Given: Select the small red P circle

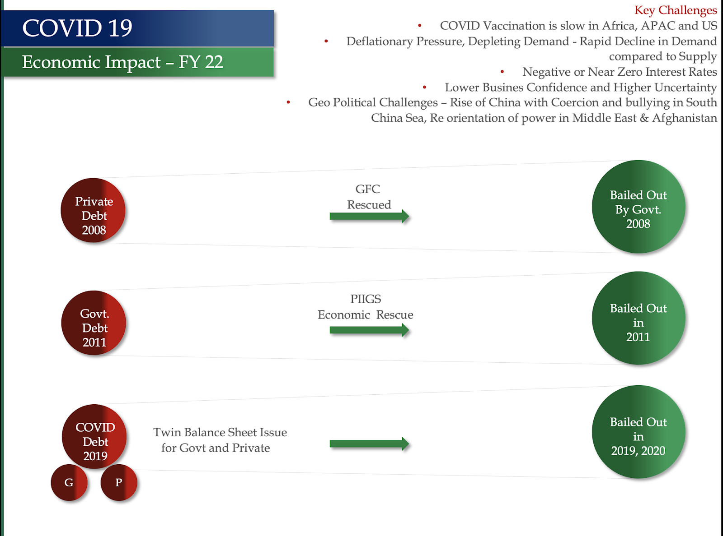Looking at the screenshot, I should [119, 482].
